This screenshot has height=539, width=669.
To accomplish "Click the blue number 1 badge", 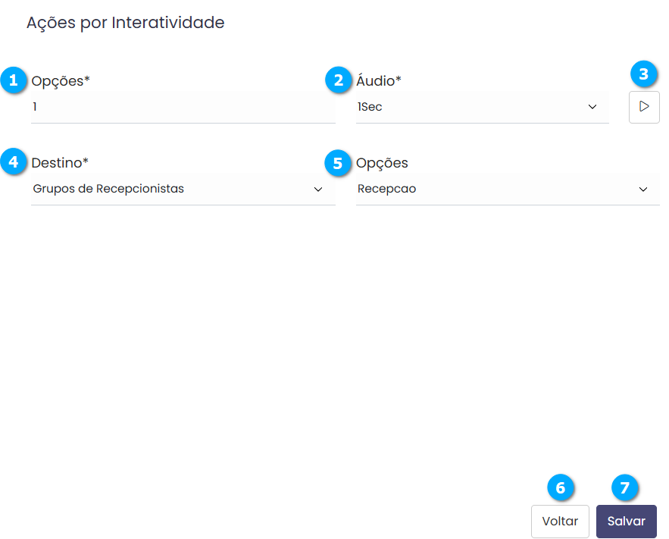I will coord(13,80).
